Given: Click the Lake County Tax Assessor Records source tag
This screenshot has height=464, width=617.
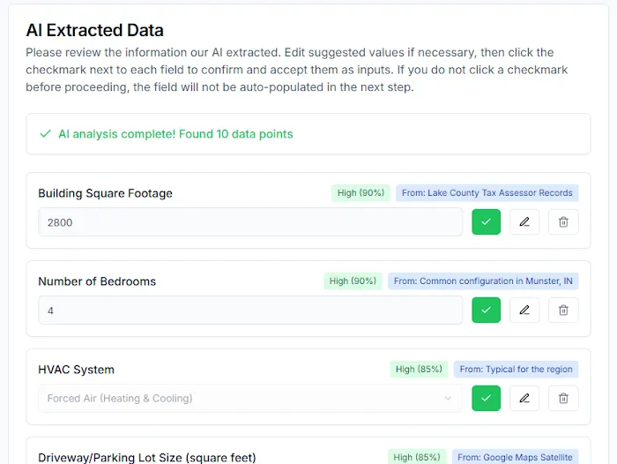Looking at the screenshot, I should (x=487, y=193).
